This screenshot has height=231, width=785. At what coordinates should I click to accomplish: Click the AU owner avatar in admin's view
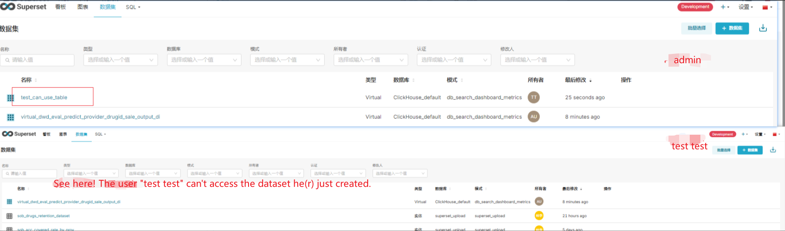[534, 117]
